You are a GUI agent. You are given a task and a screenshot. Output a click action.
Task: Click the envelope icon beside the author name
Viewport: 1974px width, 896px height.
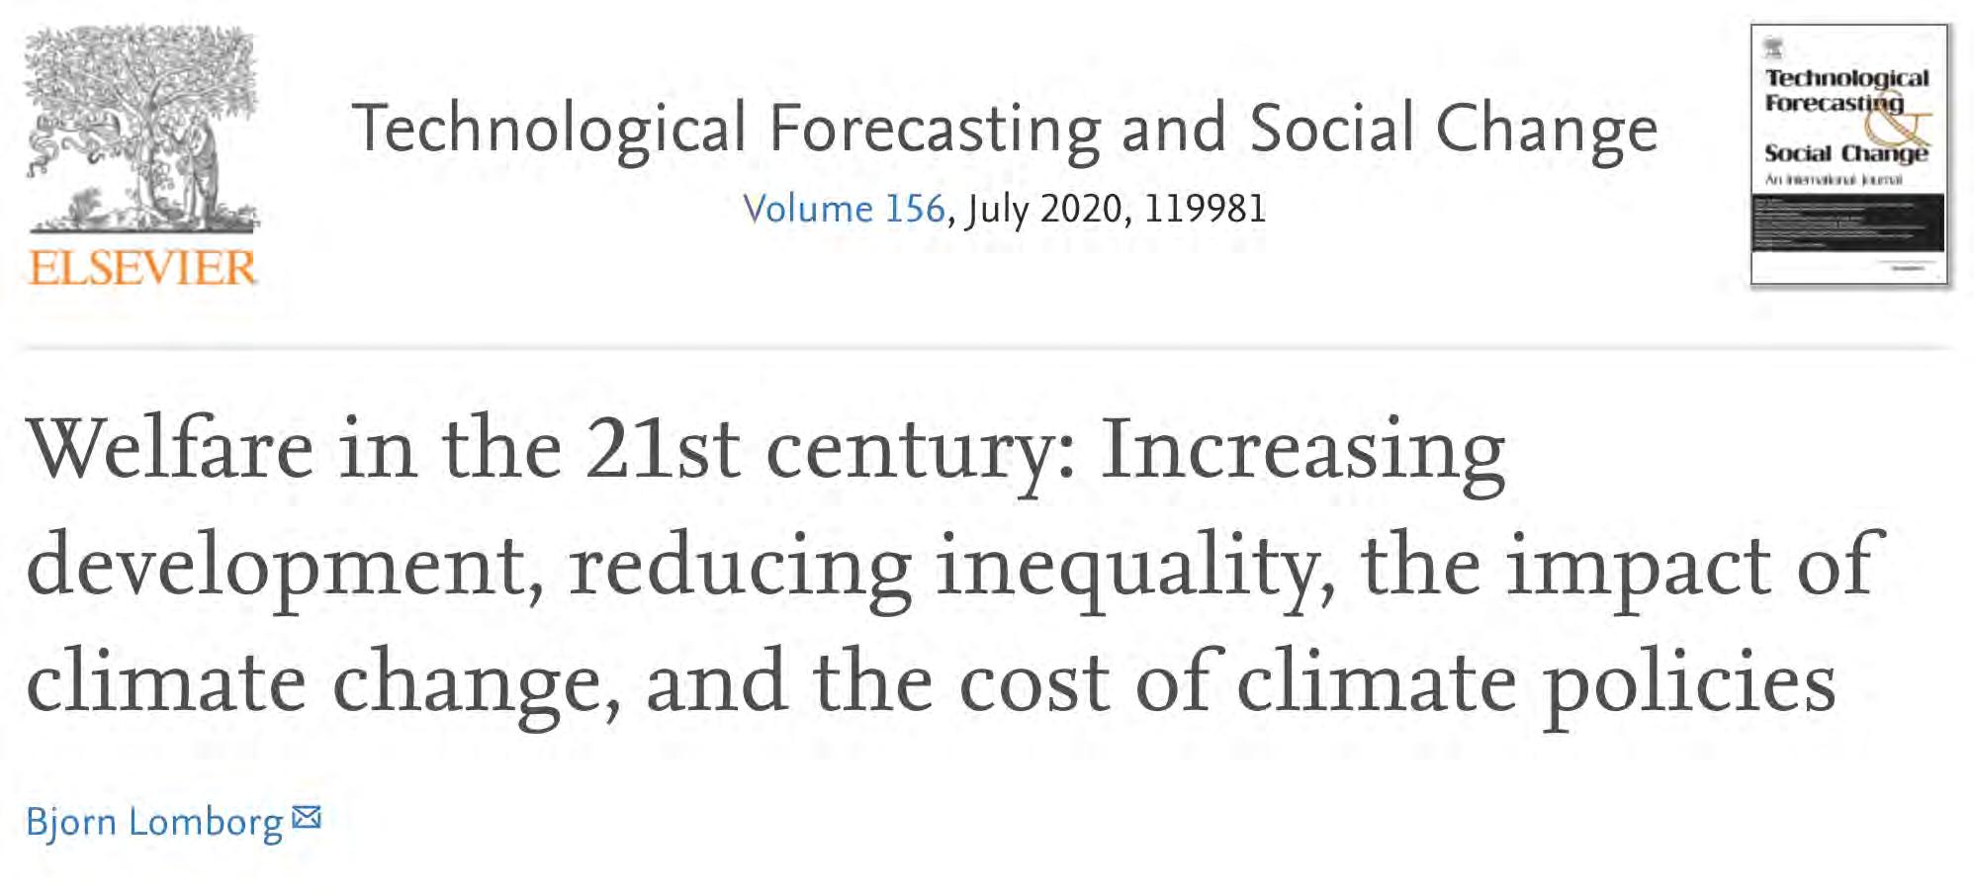pos(308,818)
